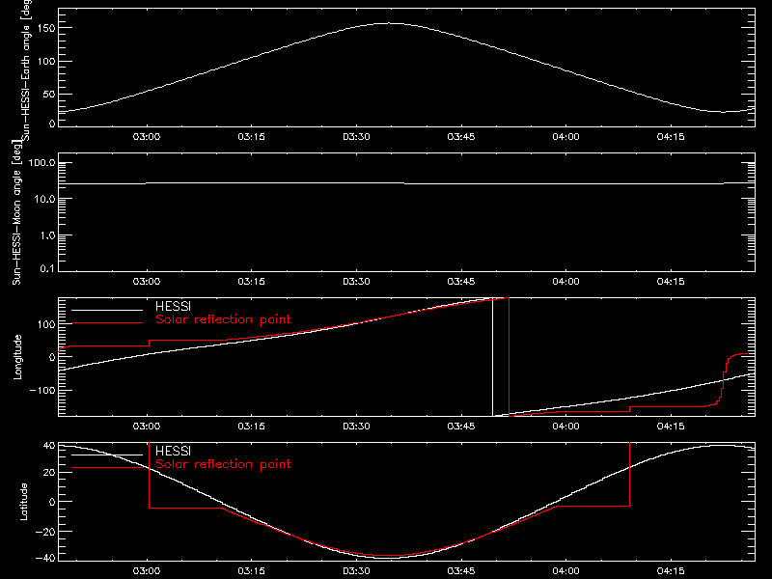772x579 pixels.
Task: Click '03:45' time label of Longitude plot
Action: (461, 427)
